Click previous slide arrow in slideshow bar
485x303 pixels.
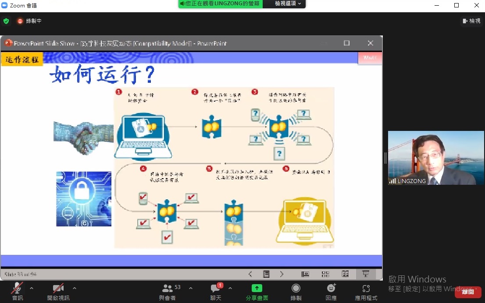[x=250, y=274]
